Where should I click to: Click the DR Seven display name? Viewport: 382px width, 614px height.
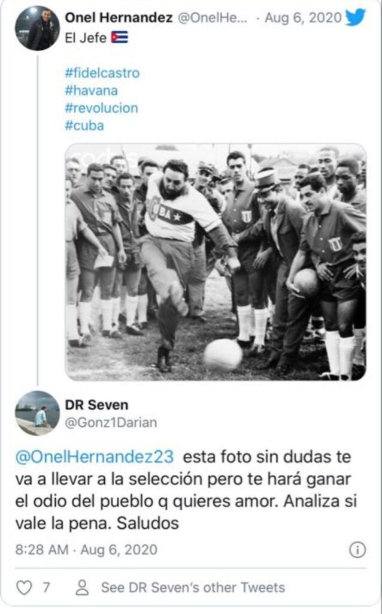click(96, 405)
